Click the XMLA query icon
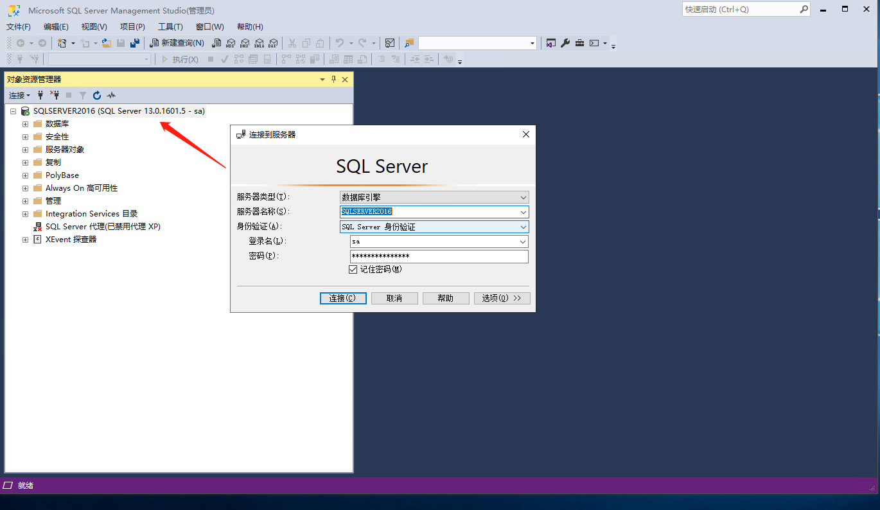This screenshot has width=880, height=510. click(260, 42)
